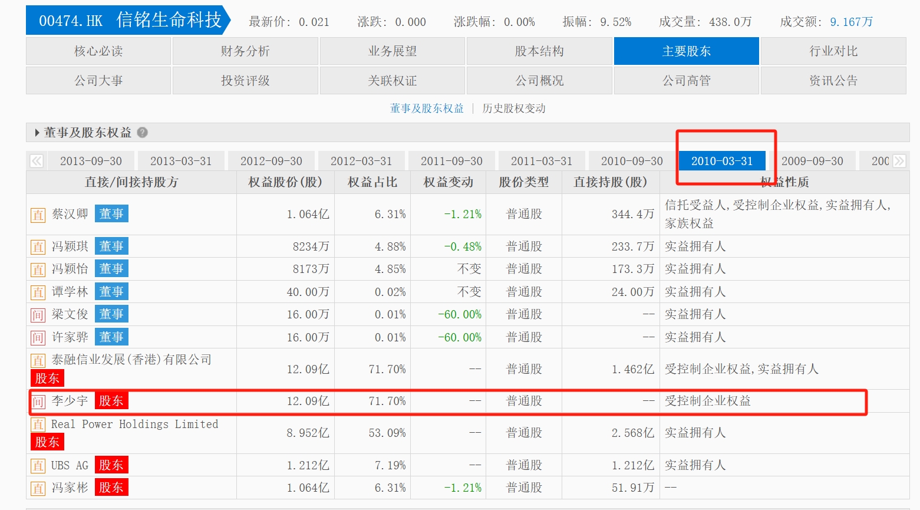
Task: Click the 直 icon next to 泰融信业发展
Action: click(38, 360)
